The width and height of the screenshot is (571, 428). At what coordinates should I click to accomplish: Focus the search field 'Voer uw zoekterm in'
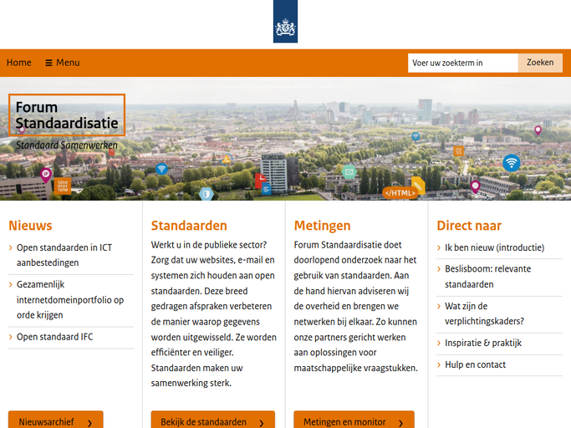463,63
